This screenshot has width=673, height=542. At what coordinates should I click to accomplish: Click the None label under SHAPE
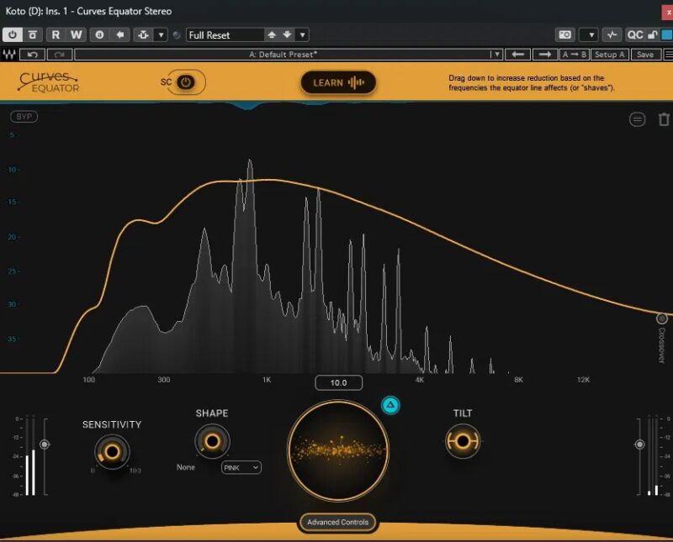point(186,467)
